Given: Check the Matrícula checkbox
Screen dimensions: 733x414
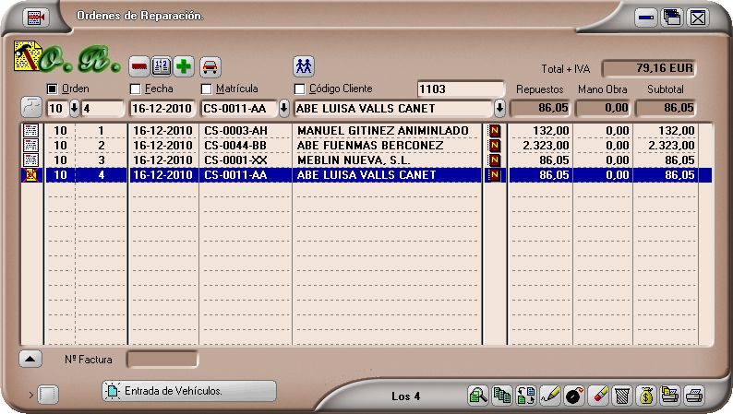Looking at the screenshot, I should [207, 89].
